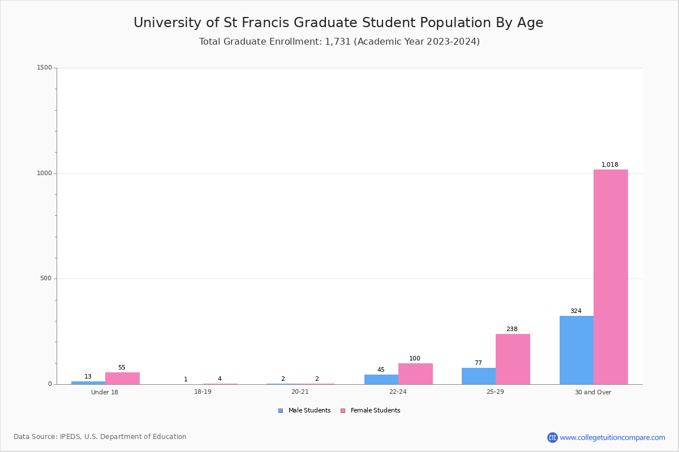The image size is (679, 452).
Task: Click the Data Source IPEDS text
Action: click(100, 437)
